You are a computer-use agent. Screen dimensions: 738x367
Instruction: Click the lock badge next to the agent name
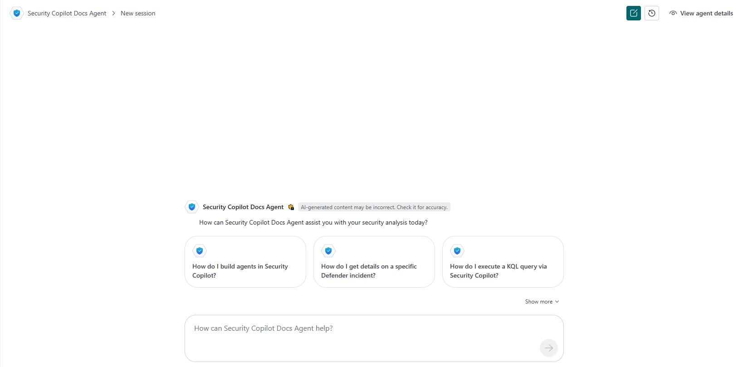tap(291, 207)
